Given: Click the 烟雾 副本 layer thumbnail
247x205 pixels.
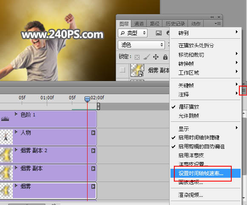Looking at the screenshot, I should [x=137, y=70].
